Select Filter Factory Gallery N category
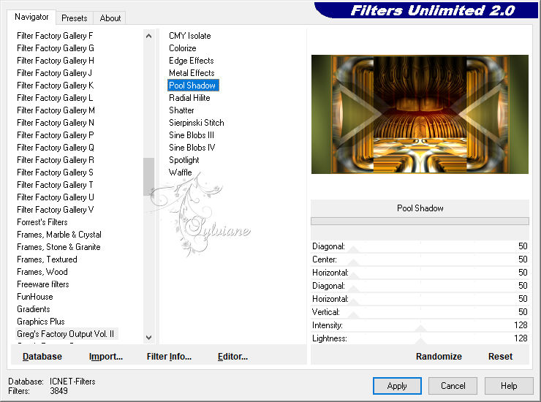The height and width of the screenshot is (402, 541). point(56,123)
